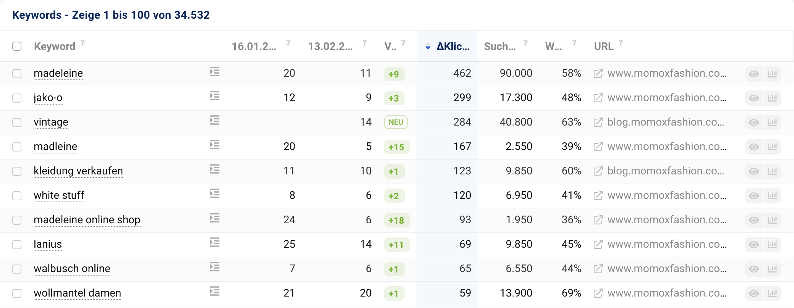Show ranking history chart for jako-o
Image resolution: width=794 pixels, height=308 pixels.
coord(773,98)
